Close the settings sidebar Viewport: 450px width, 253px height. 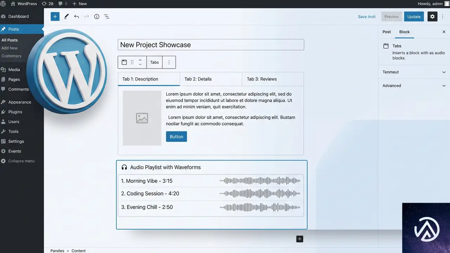click(x=444, y=32)
